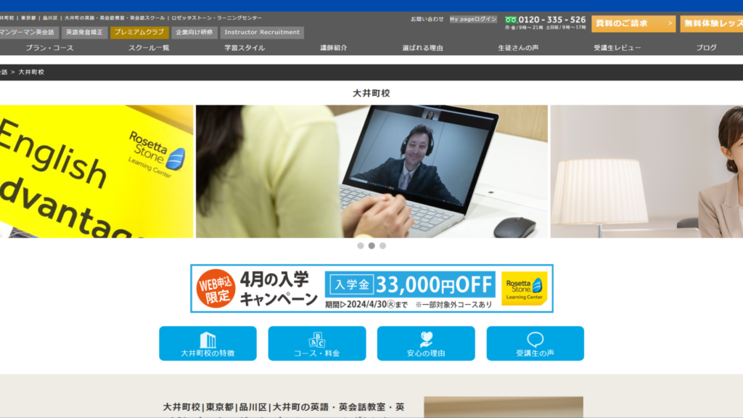This screenshot has width=743, height=418.
Task: Click the yellow English Advantage slide image
Action: click(97, 171)
